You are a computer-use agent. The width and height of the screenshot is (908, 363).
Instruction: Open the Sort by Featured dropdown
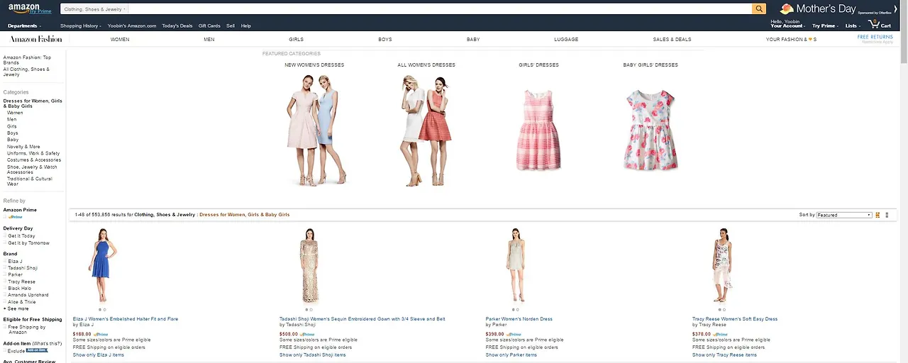click(x=843, y=215)
